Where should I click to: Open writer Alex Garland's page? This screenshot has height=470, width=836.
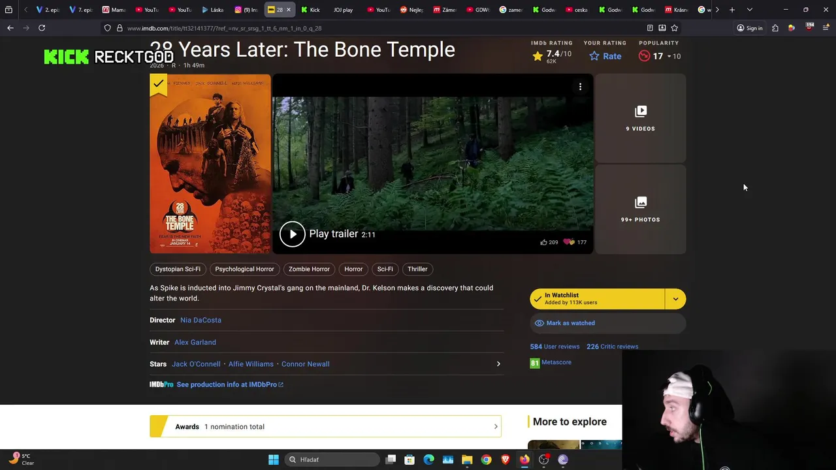pos(195,342)
